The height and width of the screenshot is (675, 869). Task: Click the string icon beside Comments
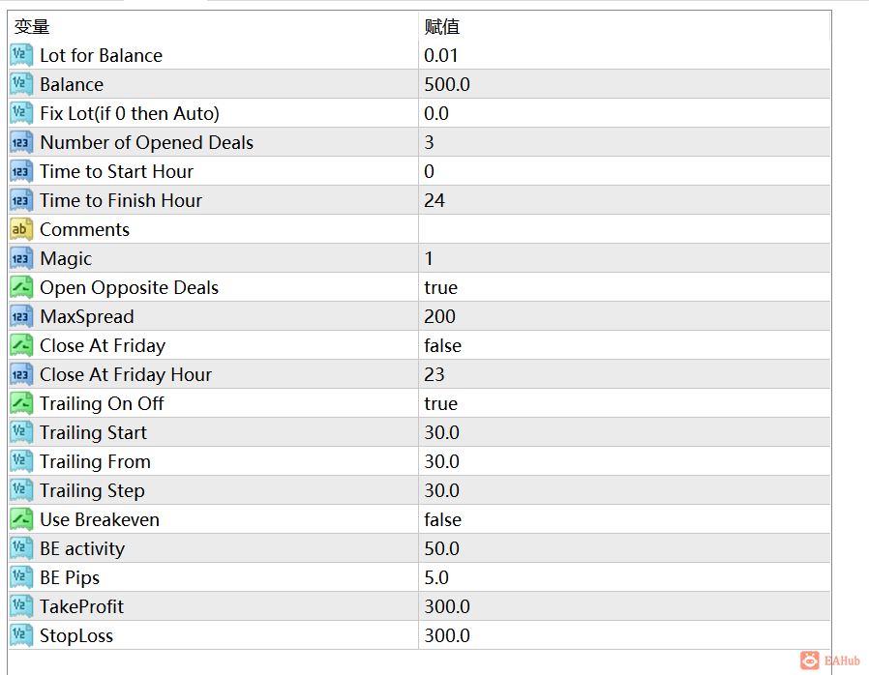click(x=21, y=229)
